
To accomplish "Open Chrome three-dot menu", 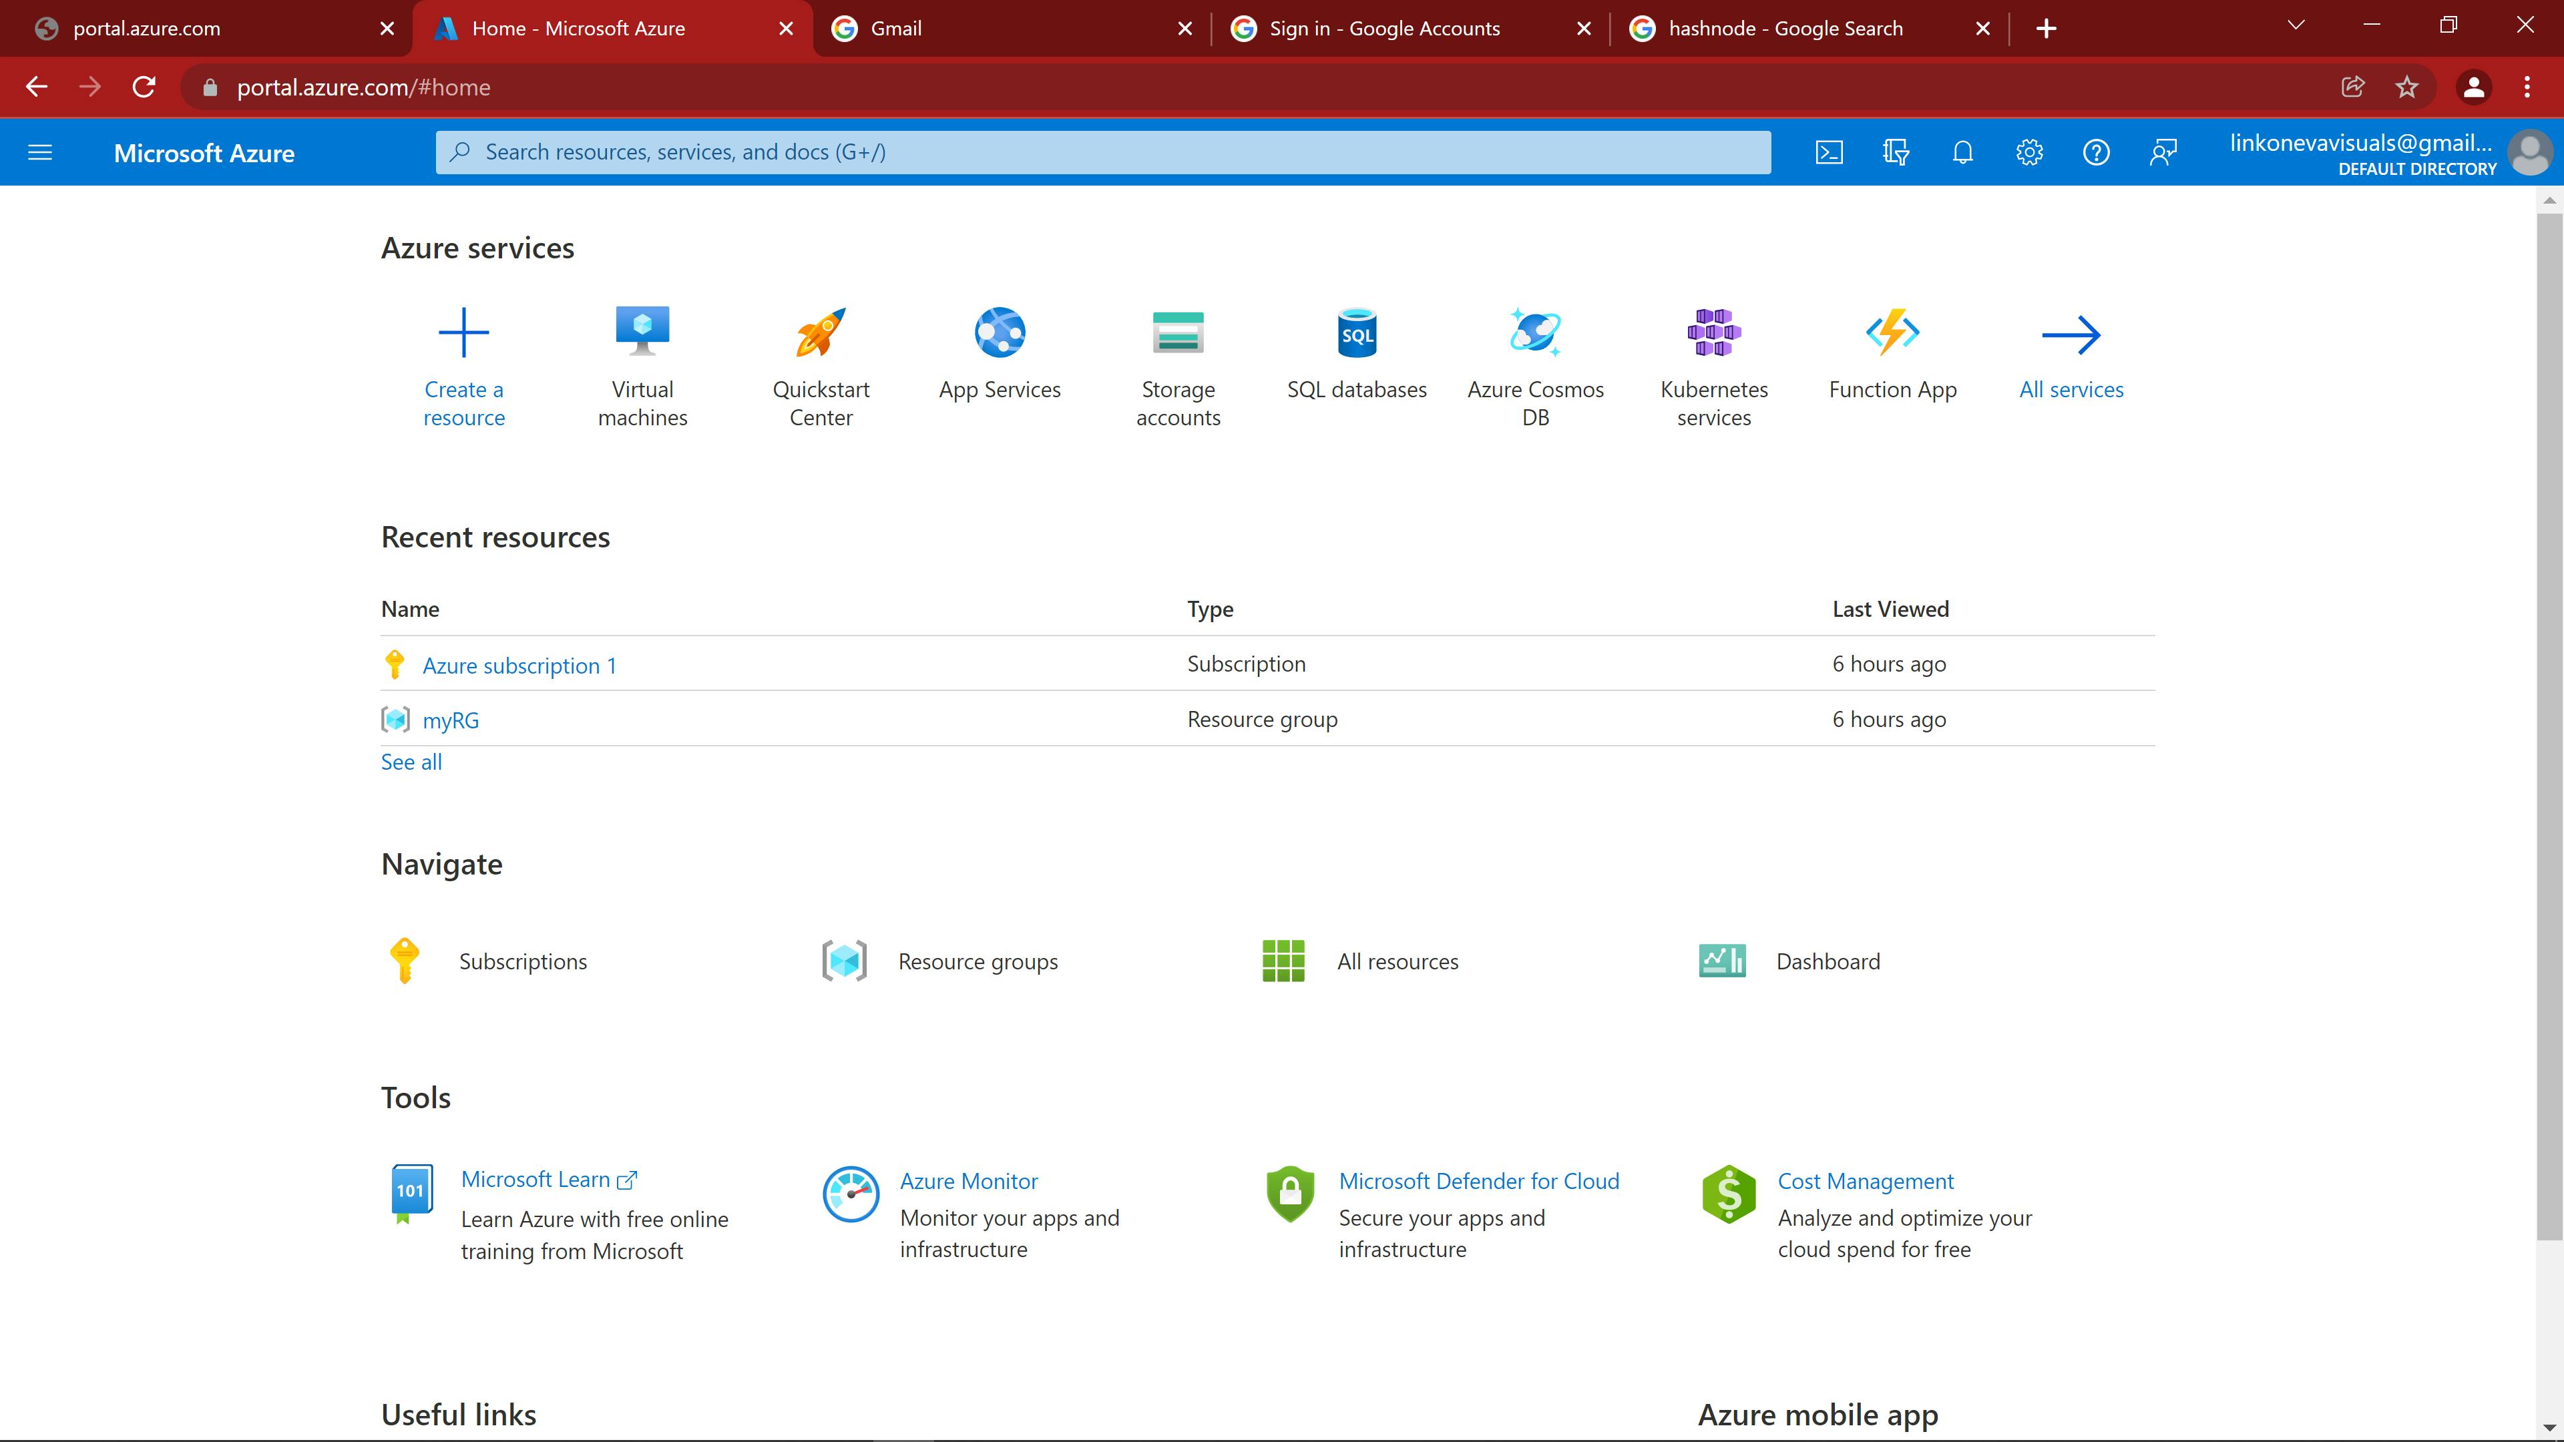I will click(2527, 87).
